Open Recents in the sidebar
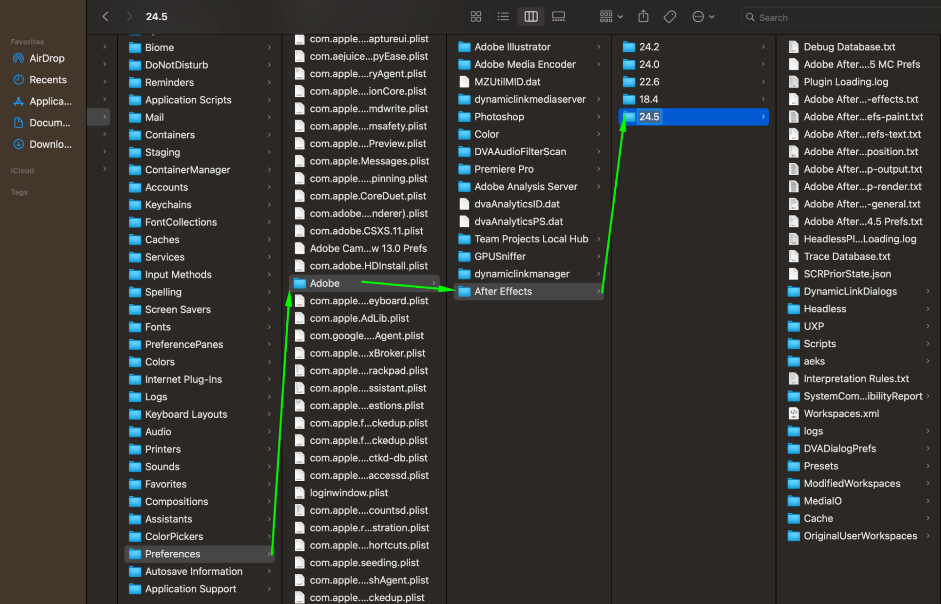Screen dimensions: 941x604 pos(48,80)
